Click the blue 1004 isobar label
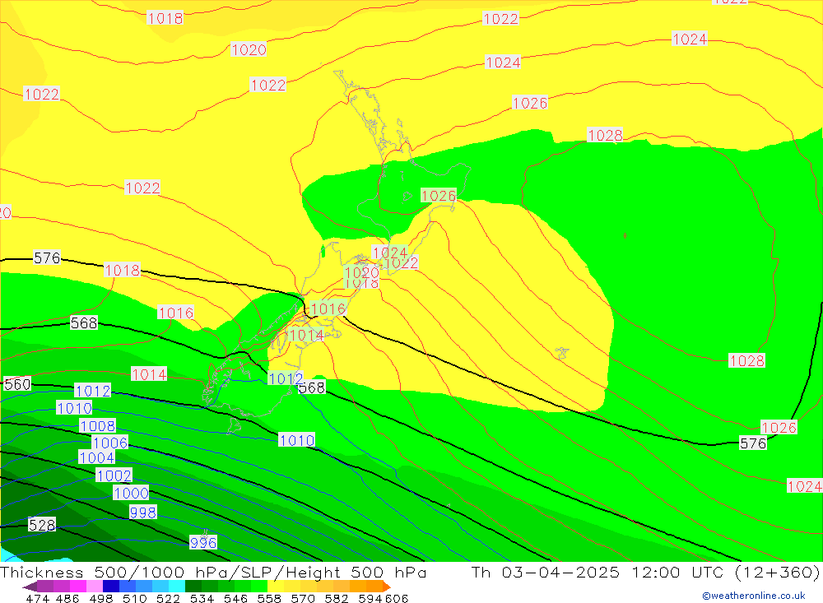This screenshot has height=603, width=823. coord(96,457)
